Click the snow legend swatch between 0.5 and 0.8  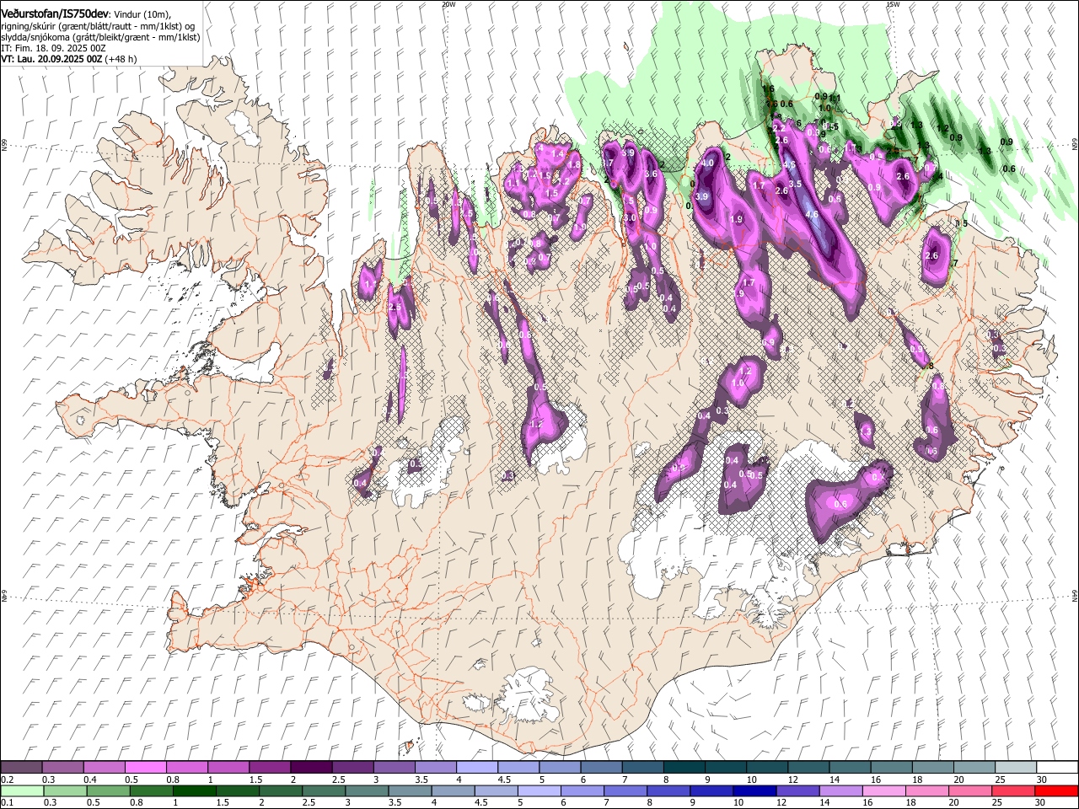(x=146, y=767)
